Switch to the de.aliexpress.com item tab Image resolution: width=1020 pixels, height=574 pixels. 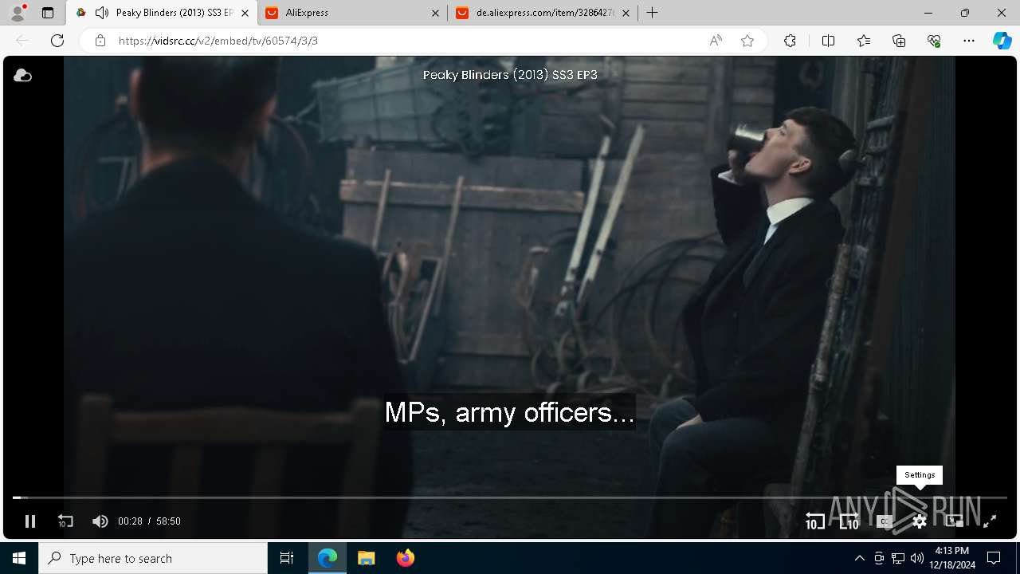coord(543,13)
